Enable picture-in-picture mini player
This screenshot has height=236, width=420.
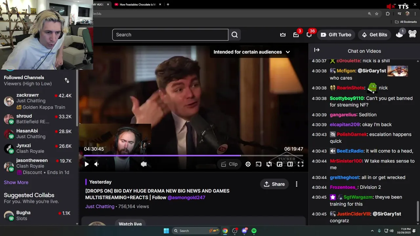280,164
